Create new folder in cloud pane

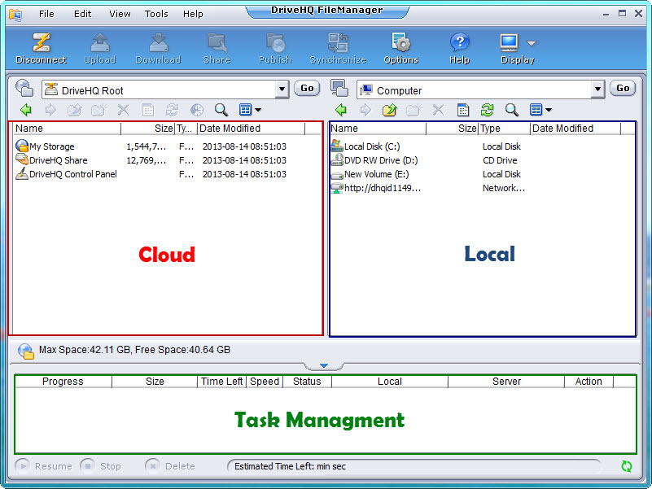pyautogui.click(x=99, y=110)
